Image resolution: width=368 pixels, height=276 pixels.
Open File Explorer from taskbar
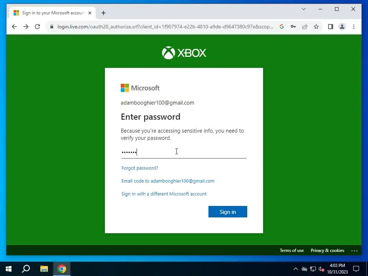point(44,269)
